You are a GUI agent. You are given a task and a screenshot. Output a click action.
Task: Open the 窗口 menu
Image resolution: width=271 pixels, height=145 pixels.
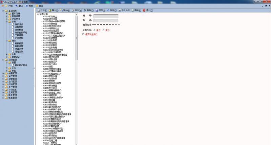click(19, 6)
